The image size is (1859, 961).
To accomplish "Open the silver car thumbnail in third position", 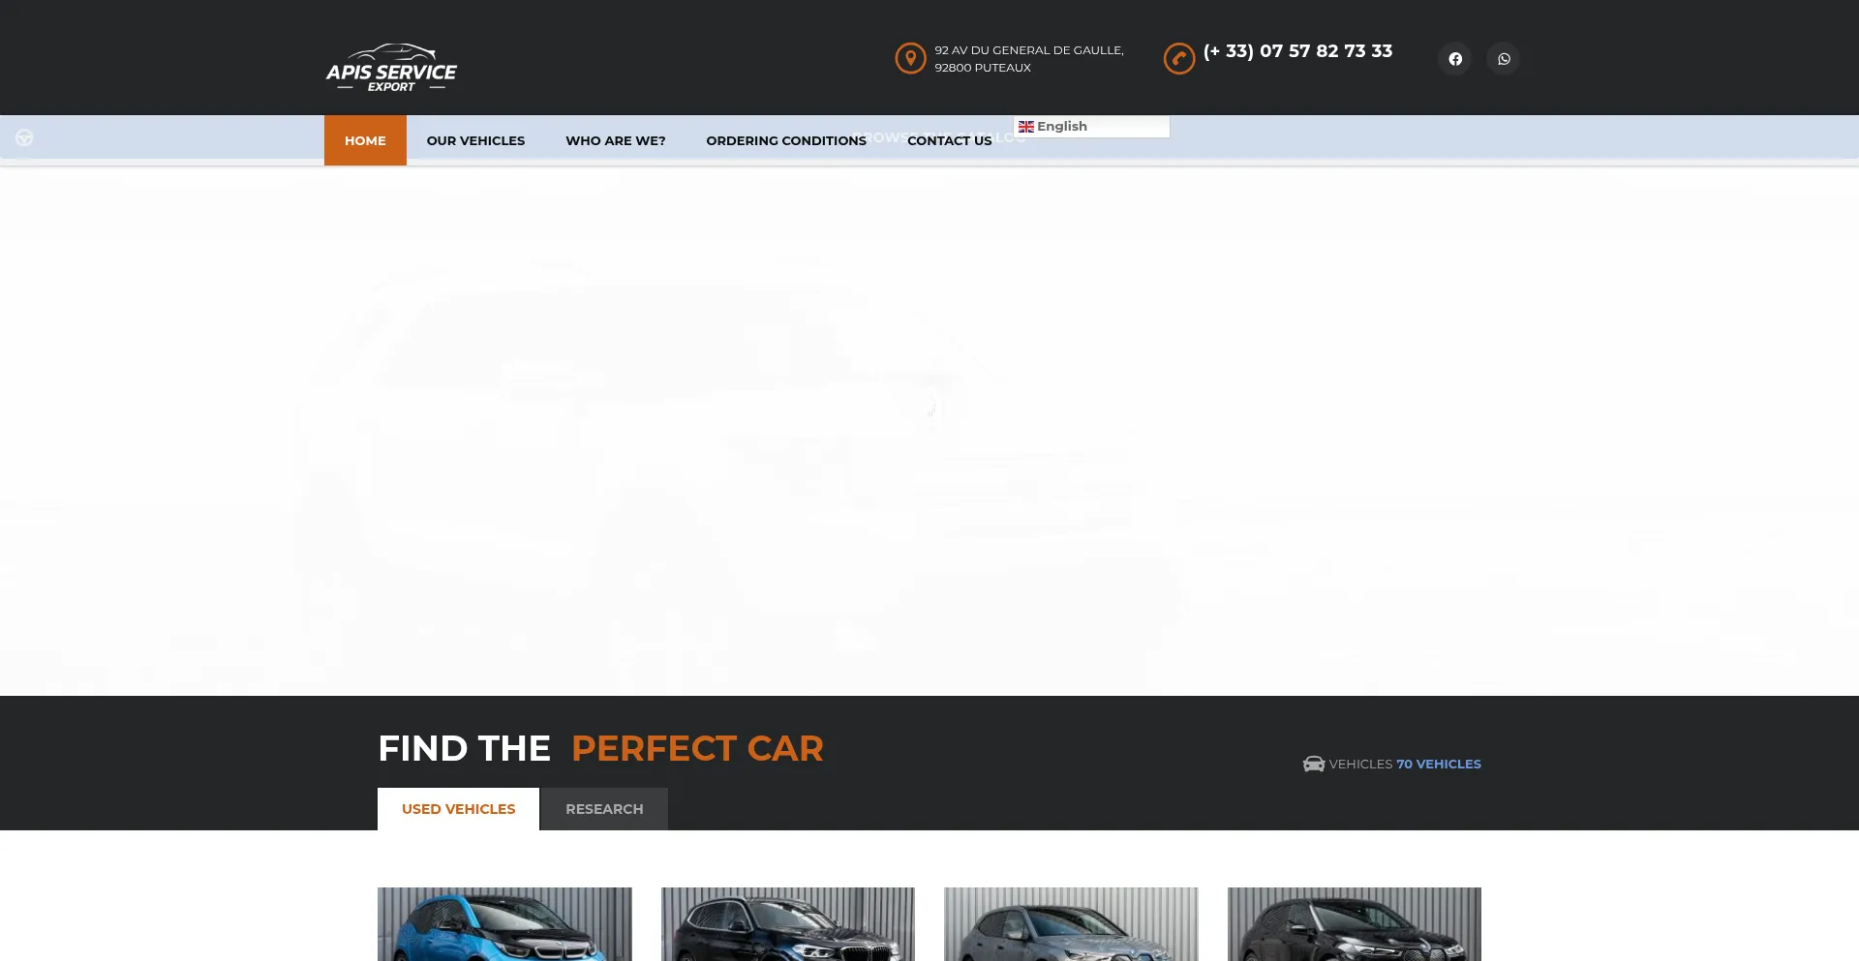I will pyautogui.click(x=1071, y=924).
